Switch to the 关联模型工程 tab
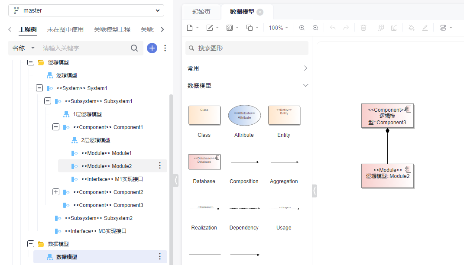The width and height of the screenshot is (464, 265). point(112,29)
